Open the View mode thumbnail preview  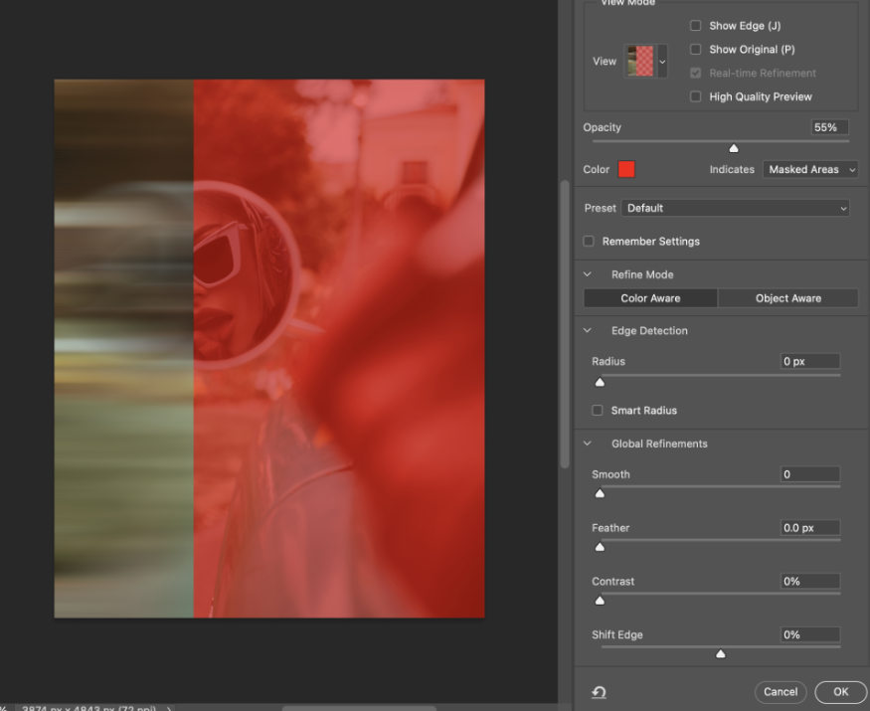coord(640,61)
